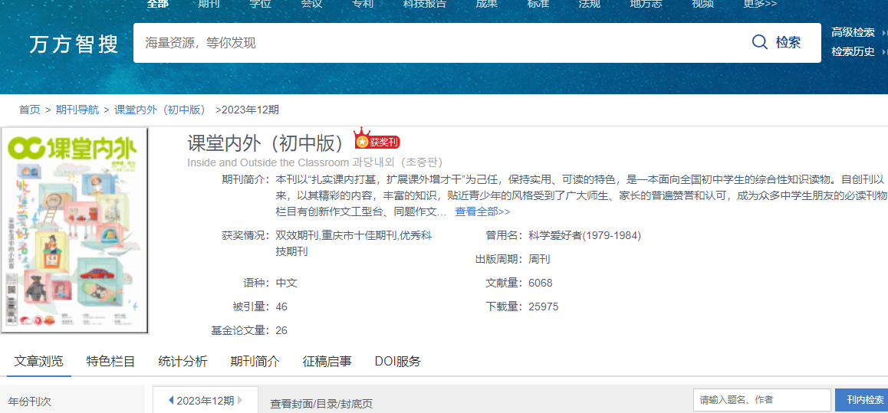Select the 地方志 search category
This screenshot has width=888, height=413.
point(646,3)
